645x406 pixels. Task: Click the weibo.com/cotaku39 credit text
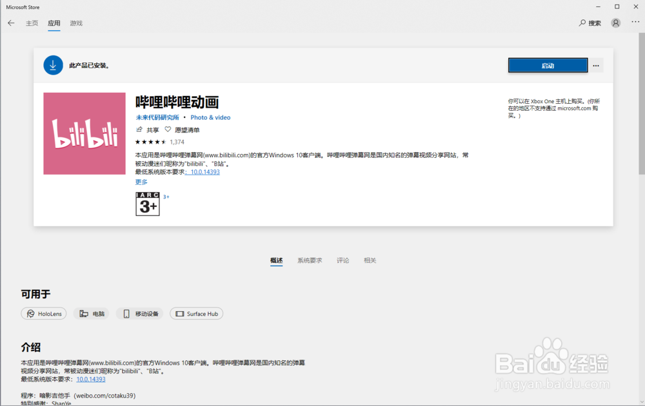point(105,395)
